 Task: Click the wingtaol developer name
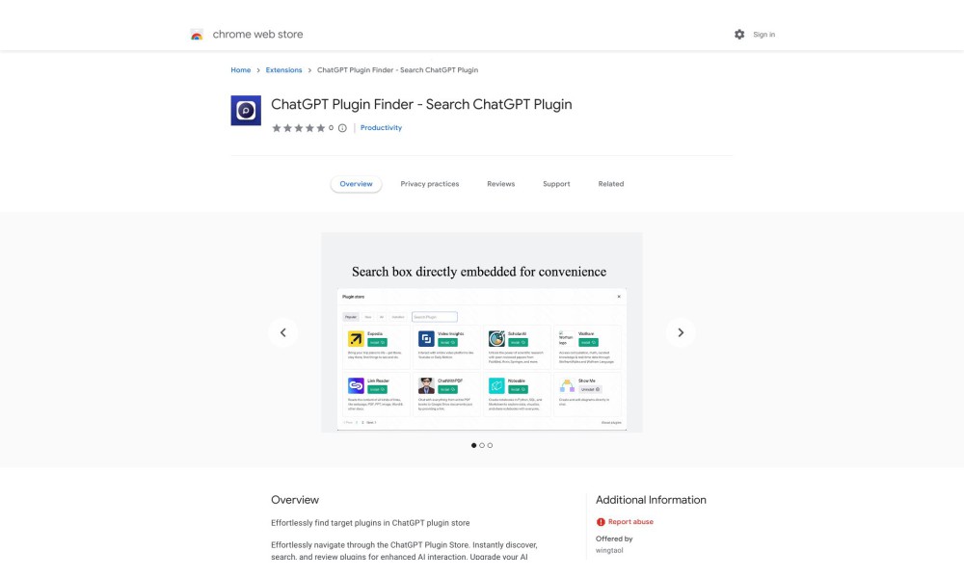point(609,550)
